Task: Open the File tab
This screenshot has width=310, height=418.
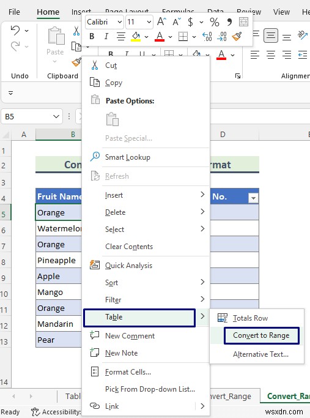Action: click(14, 12)
